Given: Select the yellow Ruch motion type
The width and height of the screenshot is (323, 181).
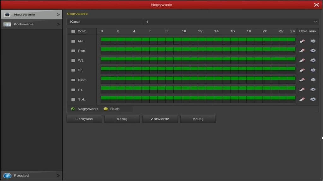Looking at the screenshot, I should (x=106, y=109).
